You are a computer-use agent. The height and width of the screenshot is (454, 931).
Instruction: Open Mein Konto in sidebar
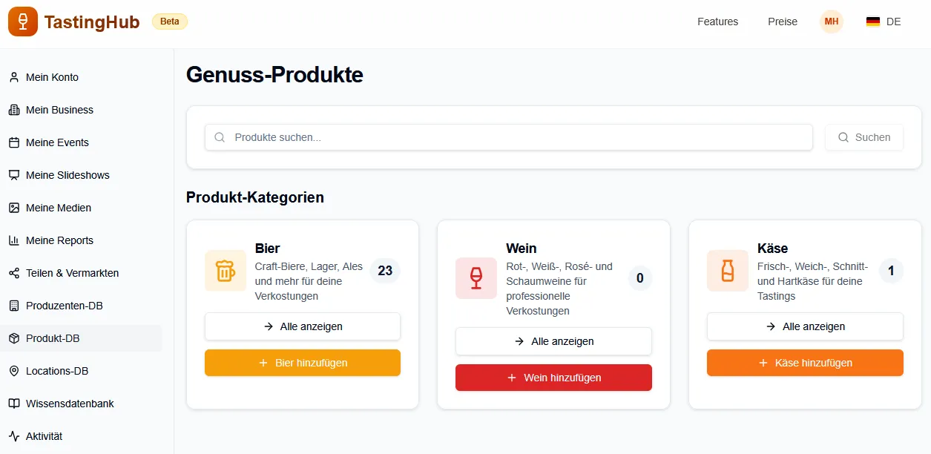(52, 77)
